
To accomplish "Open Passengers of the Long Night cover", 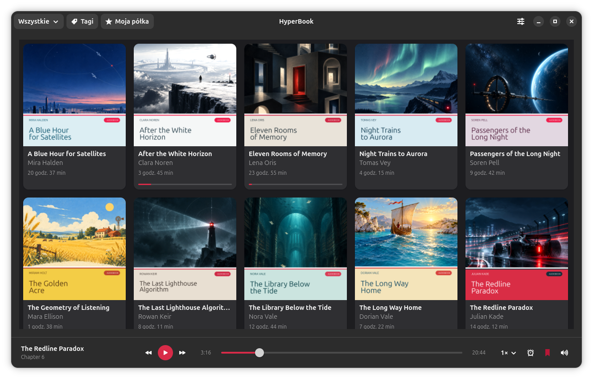I will point(517,95).
